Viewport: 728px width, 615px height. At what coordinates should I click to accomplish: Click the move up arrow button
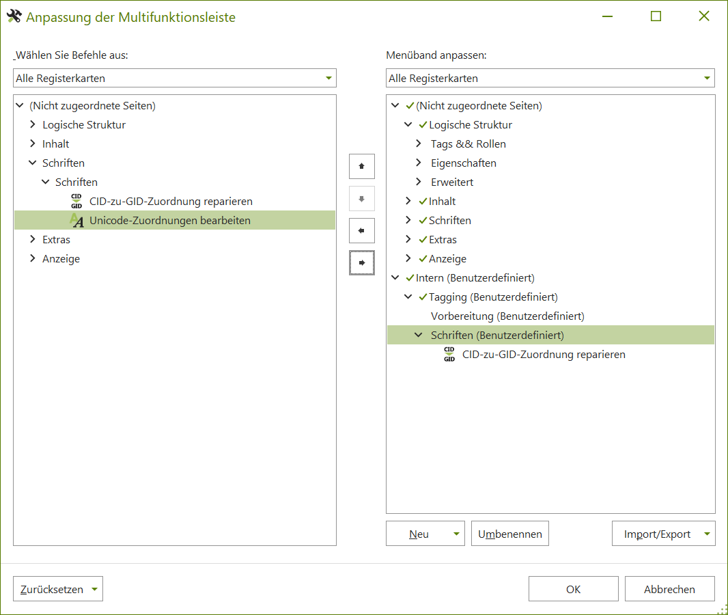362,166
